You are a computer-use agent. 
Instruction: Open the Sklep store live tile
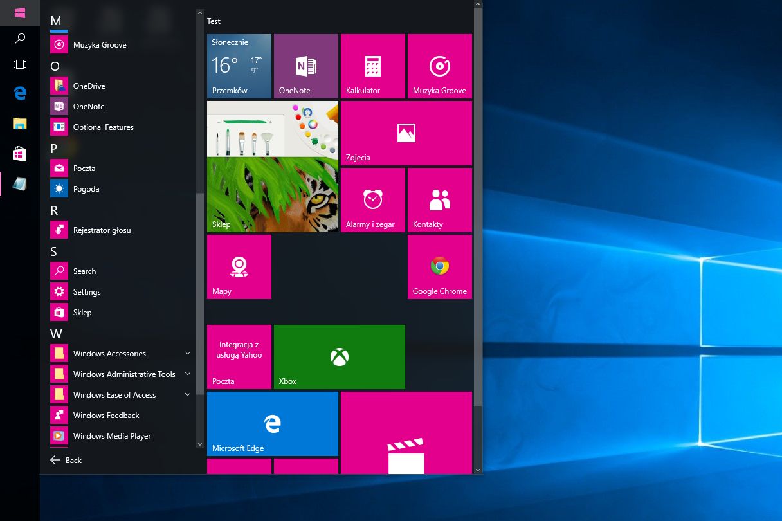(x=273, y=167)
